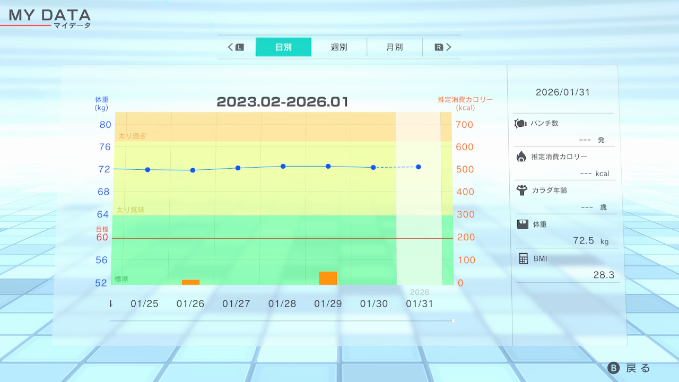Click the chart scrollbar handle at right end

453,320
